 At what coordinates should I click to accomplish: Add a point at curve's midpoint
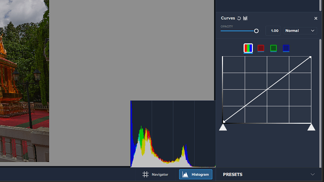[267, 89]
